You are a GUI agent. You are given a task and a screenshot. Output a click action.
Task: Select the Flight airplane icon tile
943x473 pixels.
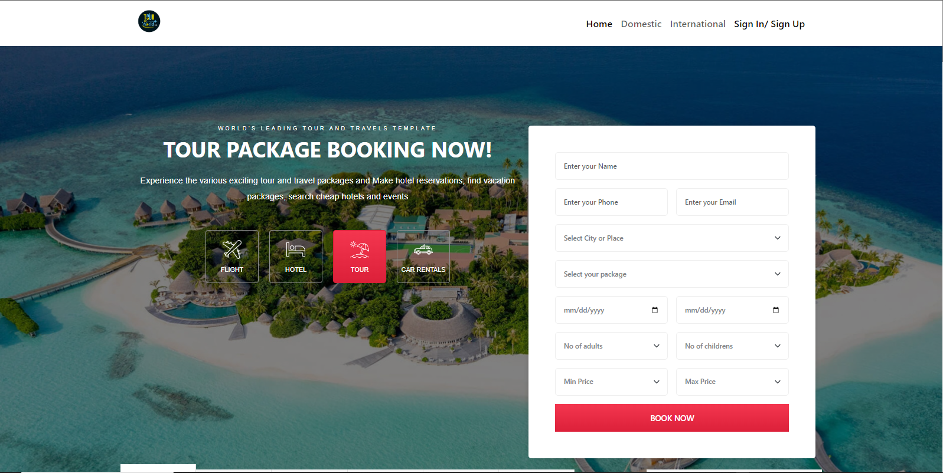tap(232, 257)
